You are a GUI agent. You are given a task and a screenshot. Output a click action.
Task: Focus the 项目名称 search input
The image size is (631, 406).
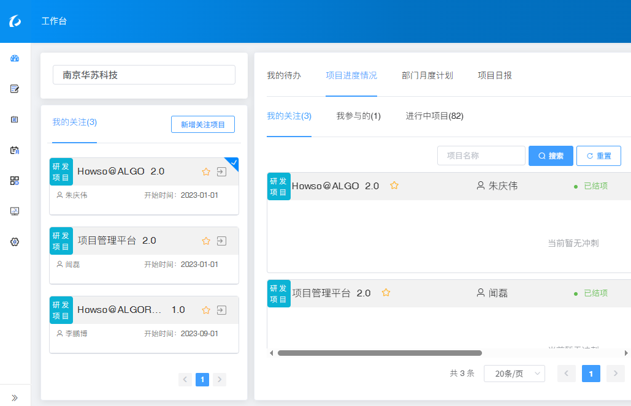(x=481, y=156)
